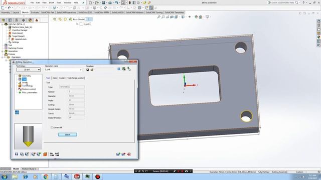Image resolution: width=321 pixels, height=180 pixels.
Task: Click the Undo icon in top toolbar
Action: [116, 2]
